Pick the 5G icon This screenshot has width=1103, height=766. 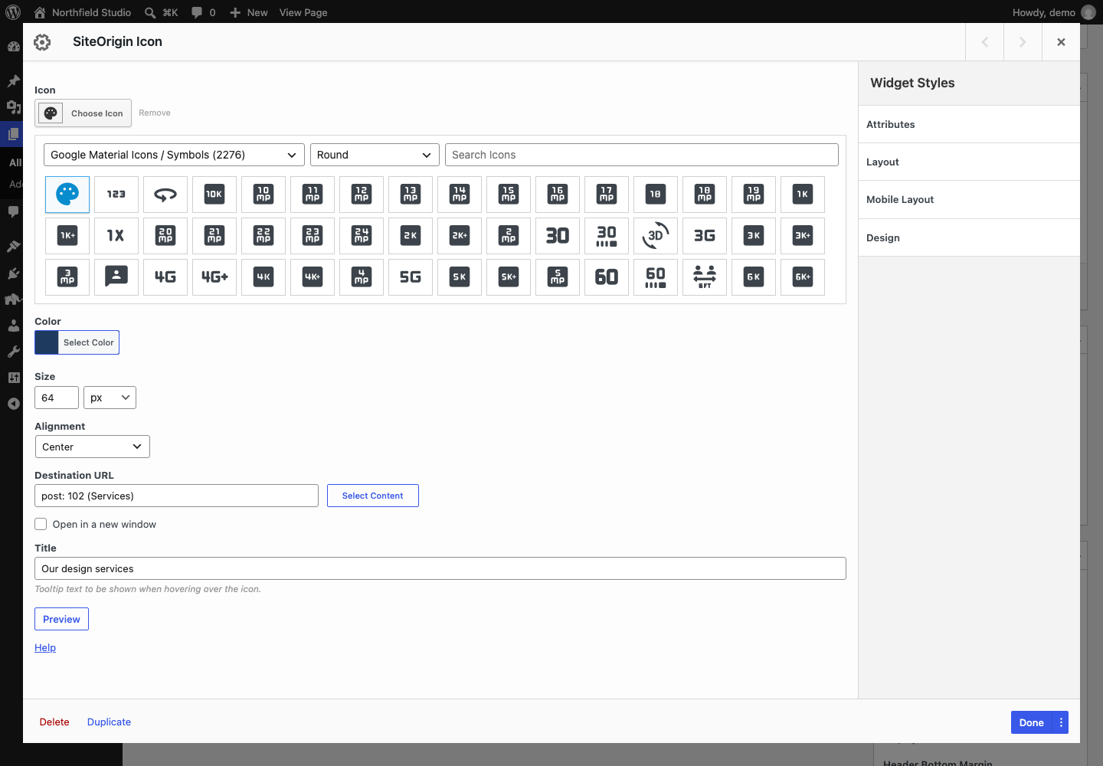[x=411, y=277]
